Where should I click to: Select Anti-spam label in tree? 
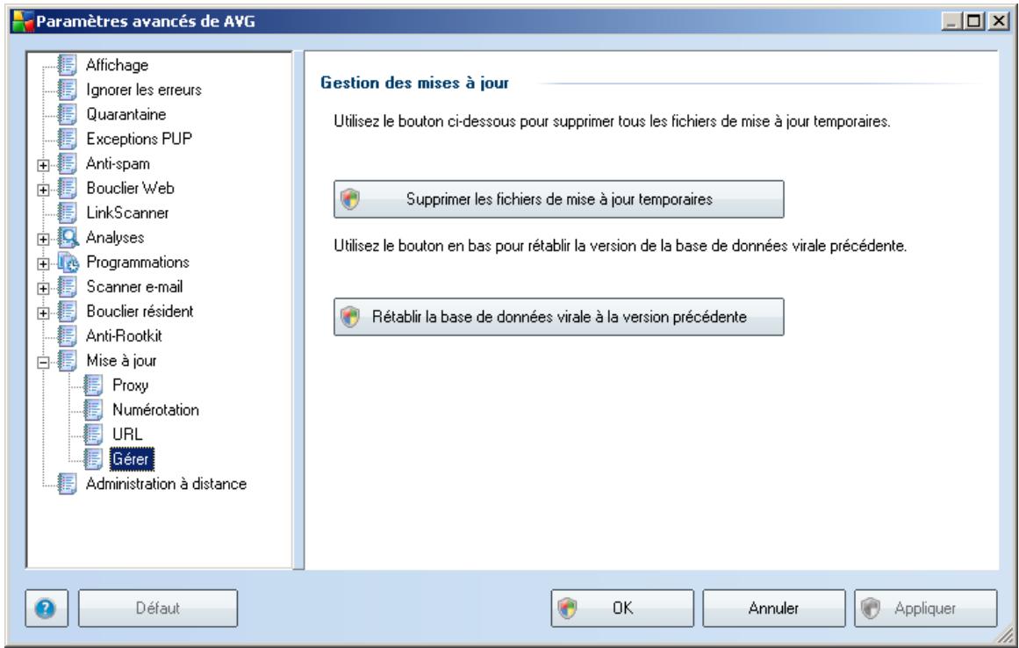118,164
